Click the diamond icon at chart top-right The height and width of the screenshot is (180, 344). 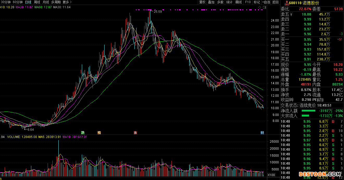pos(260,7)
